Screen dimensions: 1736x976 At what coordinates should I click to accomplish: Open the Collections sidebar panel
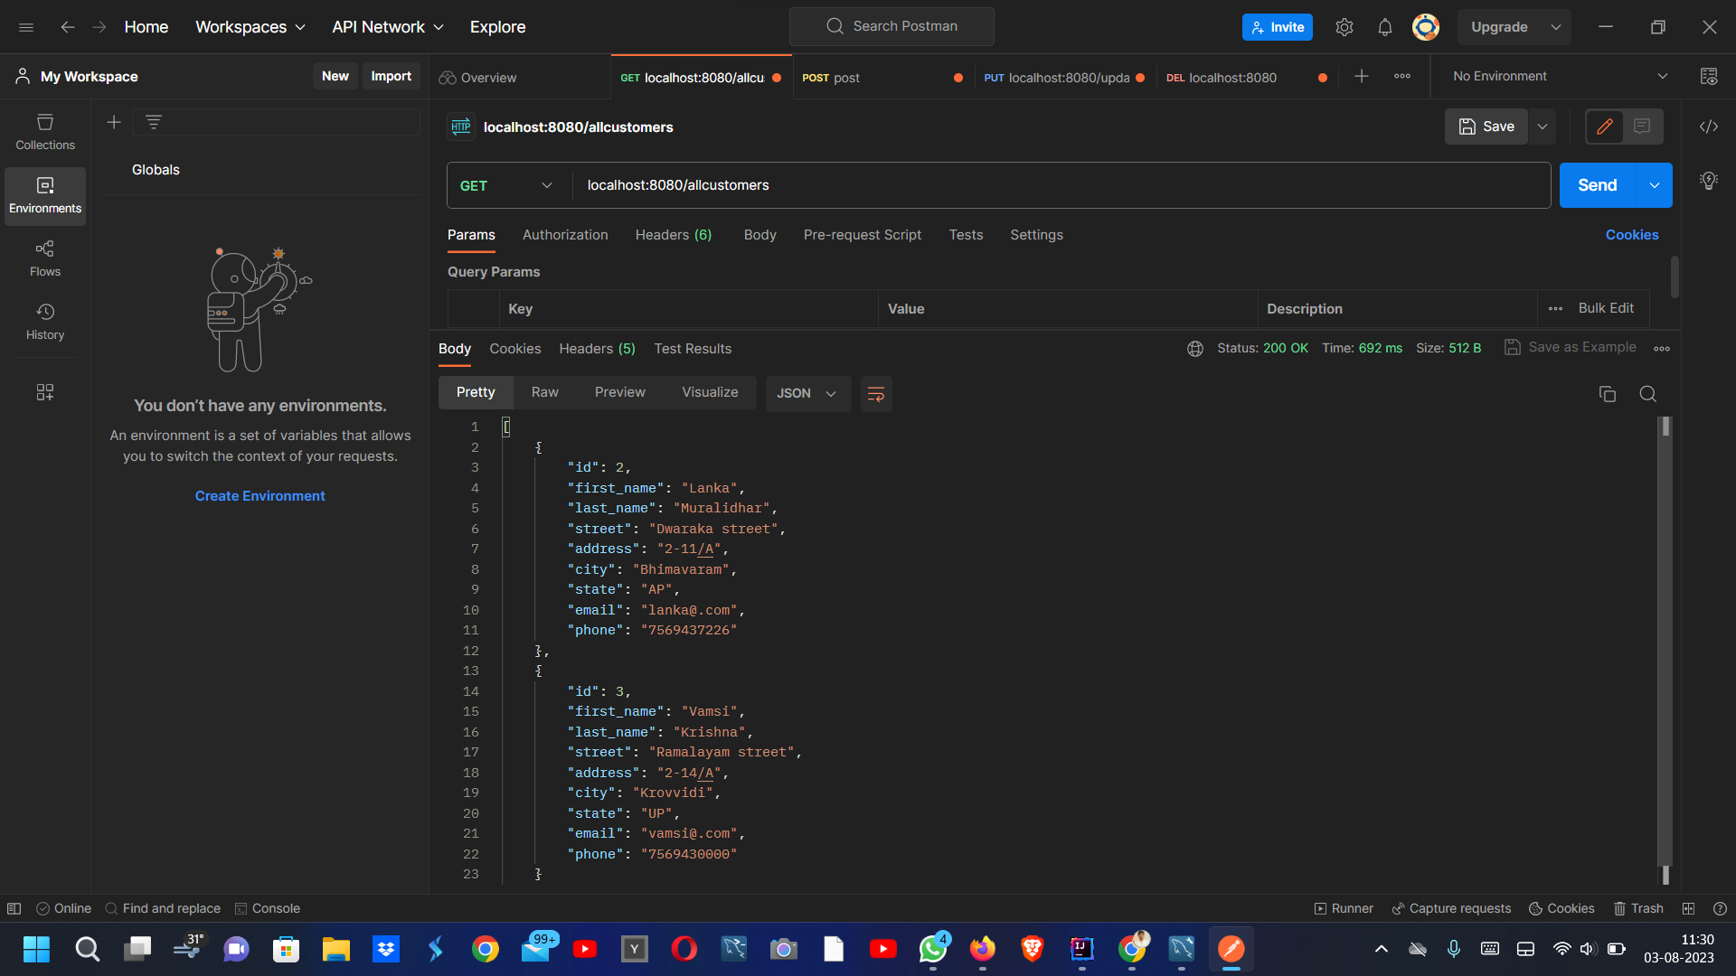click(44, 131)
